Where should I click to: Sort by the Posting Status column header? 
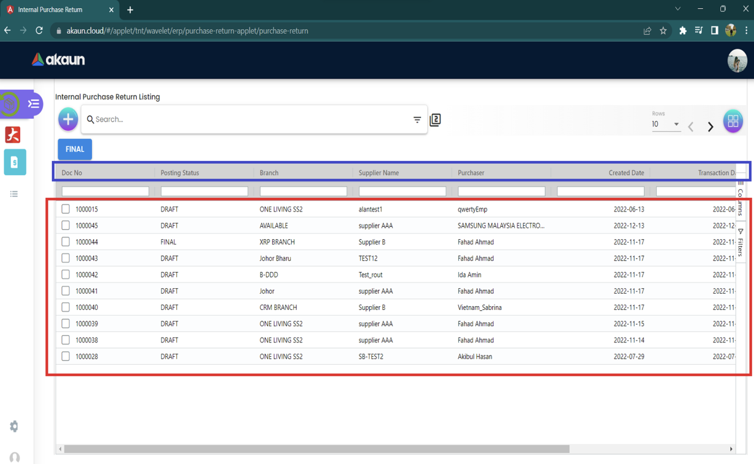click(x=180, y=173)
